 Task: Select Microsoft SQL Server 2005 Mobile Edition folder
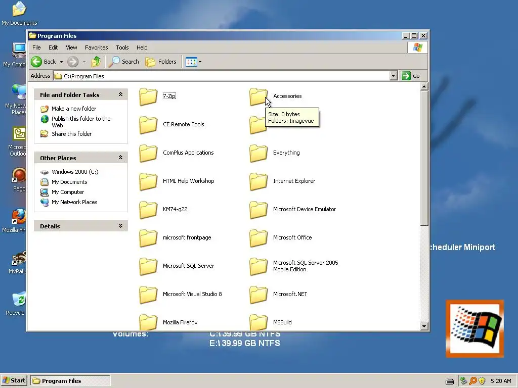coord(258,266)
